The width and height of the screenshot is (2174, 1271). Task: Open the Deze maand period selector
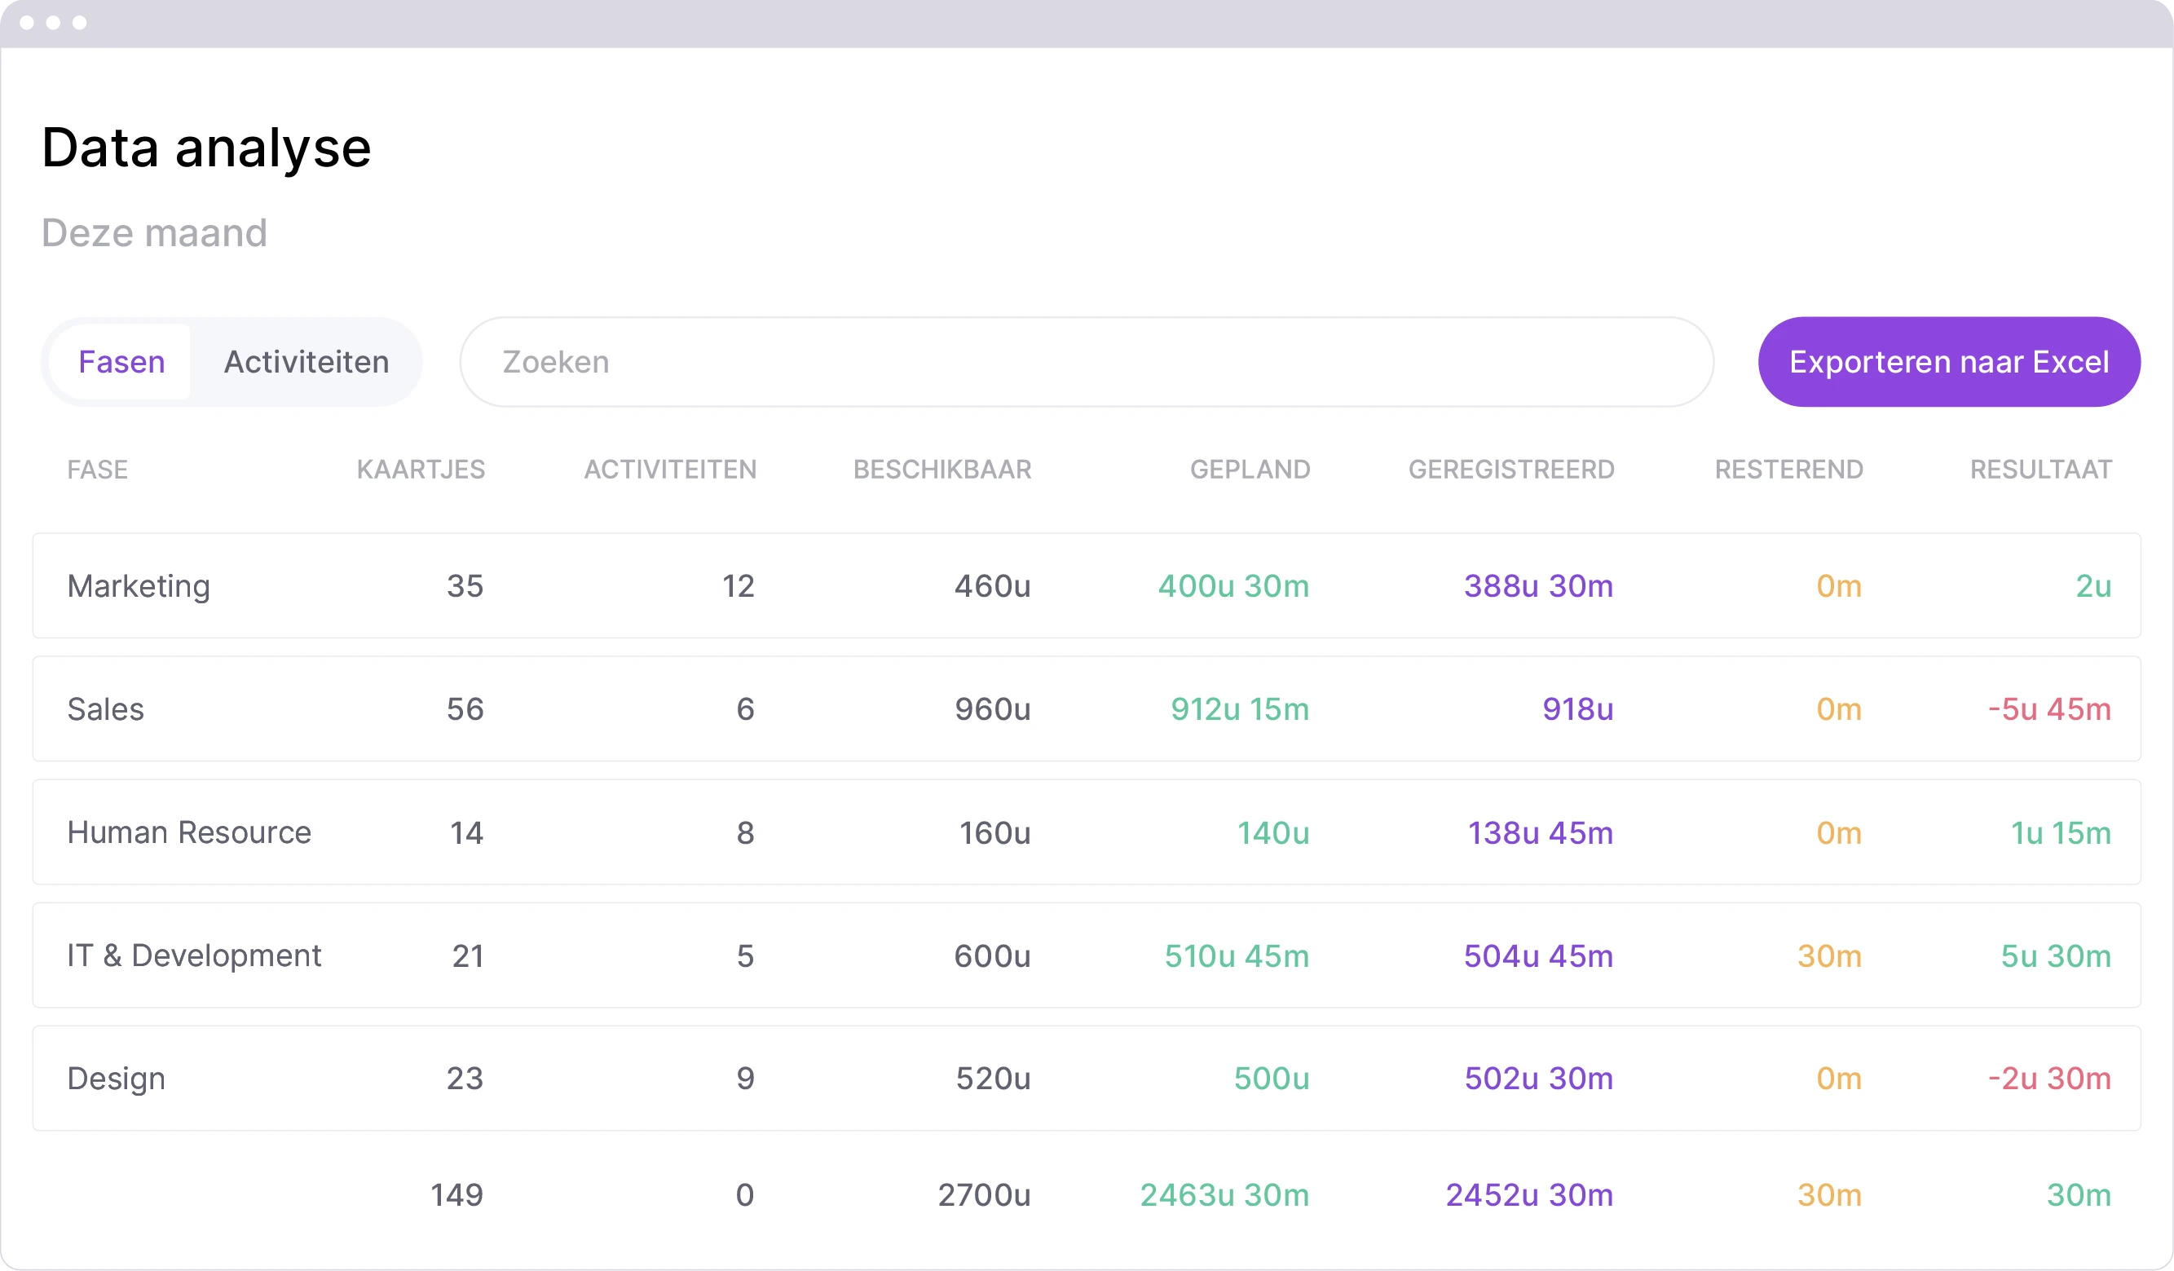click(153, 232)
